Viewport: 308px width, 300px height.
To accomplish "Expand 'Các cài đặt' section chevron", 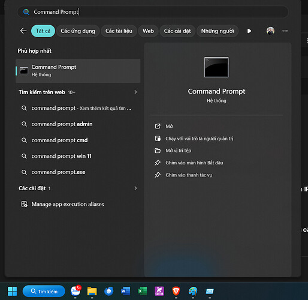I will pyautogui.click(x=136, y=188).
